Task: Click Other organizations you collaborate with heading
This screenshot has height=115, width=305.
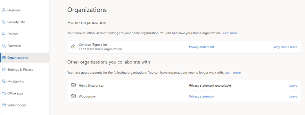Action: pyautogui.click(x=109, y=62)
